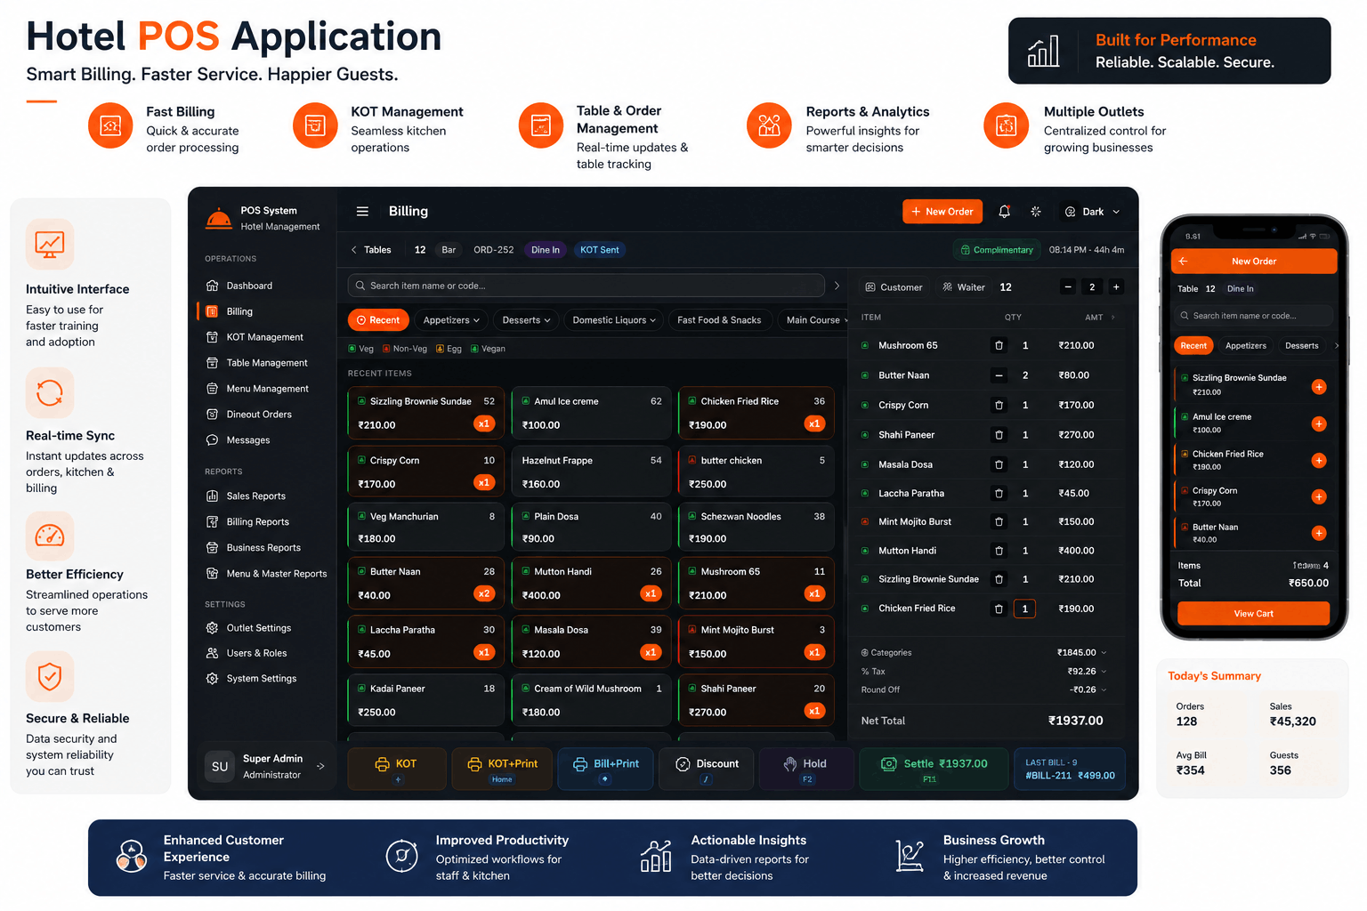Delete Mushroom 65 from the order
Screen dimensions: 1367x911
pyautogui.click(x=999, y=345)
